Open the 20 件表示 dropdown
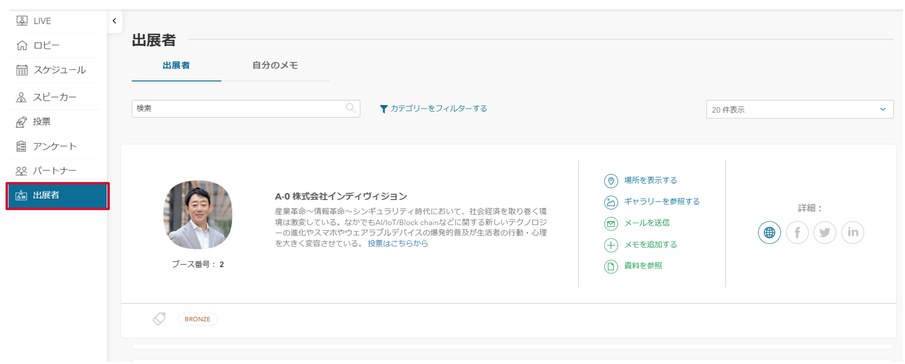 800,110
